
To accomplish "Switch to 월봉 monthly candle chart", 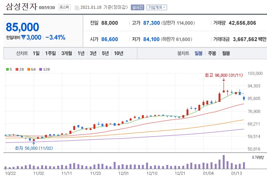I will [226, 53].
